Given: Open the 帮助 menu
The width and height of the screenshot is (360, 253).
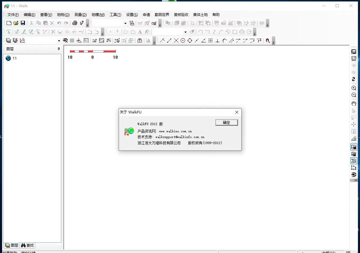Looking at the screenshot, I should [216, 15].
